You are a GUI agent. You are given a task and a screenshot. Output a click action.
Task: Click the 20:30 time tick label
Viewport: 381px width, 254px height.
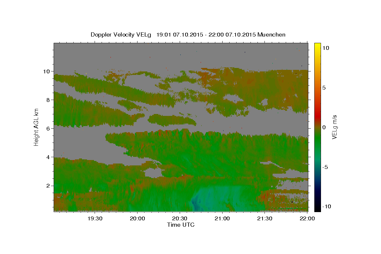[180, 218]
